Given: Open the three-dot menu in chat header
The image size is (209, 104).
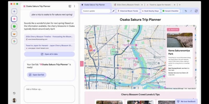Looking at the screenshot, I should click(x=74, y=6).
